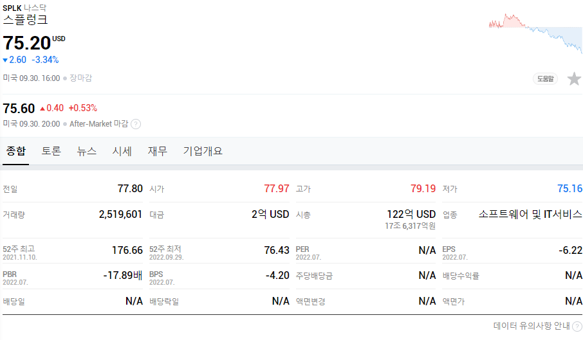
Task: Click the EPS value -6.22
Action: tap(570, 250)
